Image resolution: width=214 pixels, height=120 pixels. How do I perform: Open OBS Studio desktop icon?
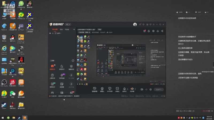tap(4, 83)
